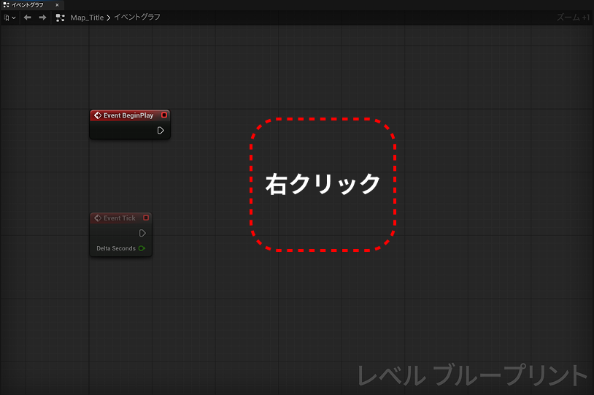Click the Event BeginPlay delegate output pin

pyautogui.click(x=164, y=115)
